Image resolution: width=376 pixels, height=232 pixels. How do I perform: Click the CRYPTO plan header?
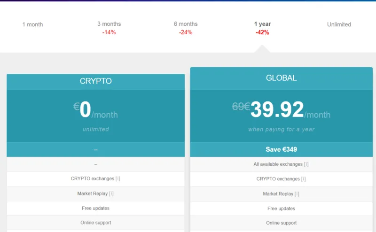coord(95,81)
